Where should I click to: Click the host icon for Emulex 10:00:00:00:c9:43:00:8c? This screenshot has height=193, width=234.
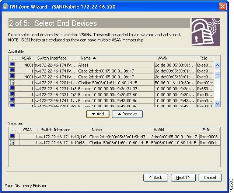[12, 101]
